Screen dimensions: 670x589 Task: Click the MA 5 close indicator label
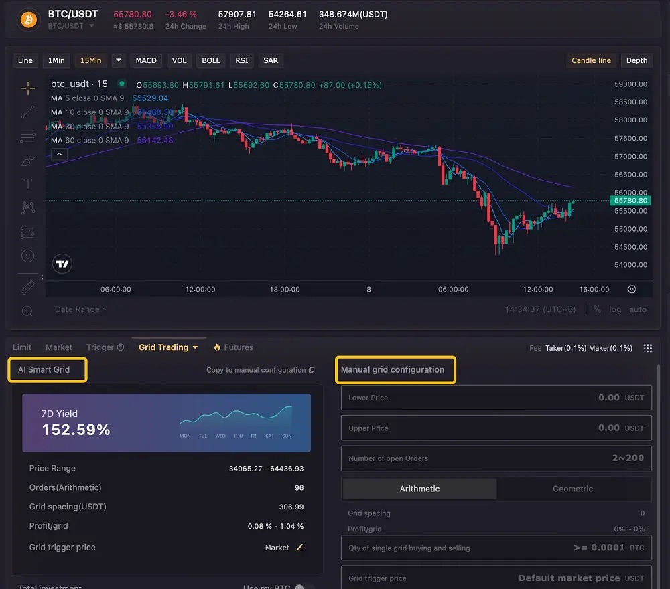click(87, 98)
